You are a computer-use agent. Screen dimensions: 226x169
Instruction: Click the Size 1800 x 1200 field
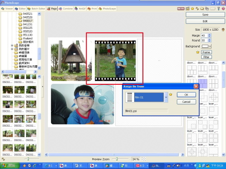click(x=211, y=30)
